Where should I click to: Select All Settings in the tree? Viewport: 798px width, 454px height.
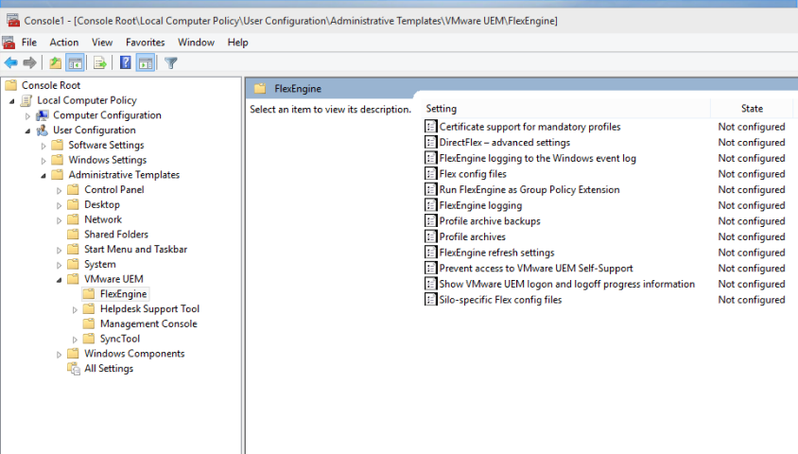(x=108, y=369)
